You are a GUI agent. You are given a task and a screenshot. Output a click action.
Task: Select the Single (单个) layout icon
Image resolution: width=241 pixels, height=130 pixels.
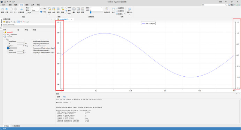(x=114, y=9)
